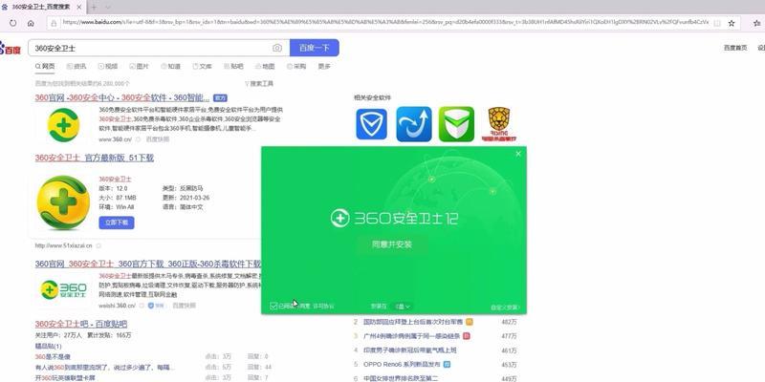Click the lion antivirus software icon

click(x=498, y=124)
